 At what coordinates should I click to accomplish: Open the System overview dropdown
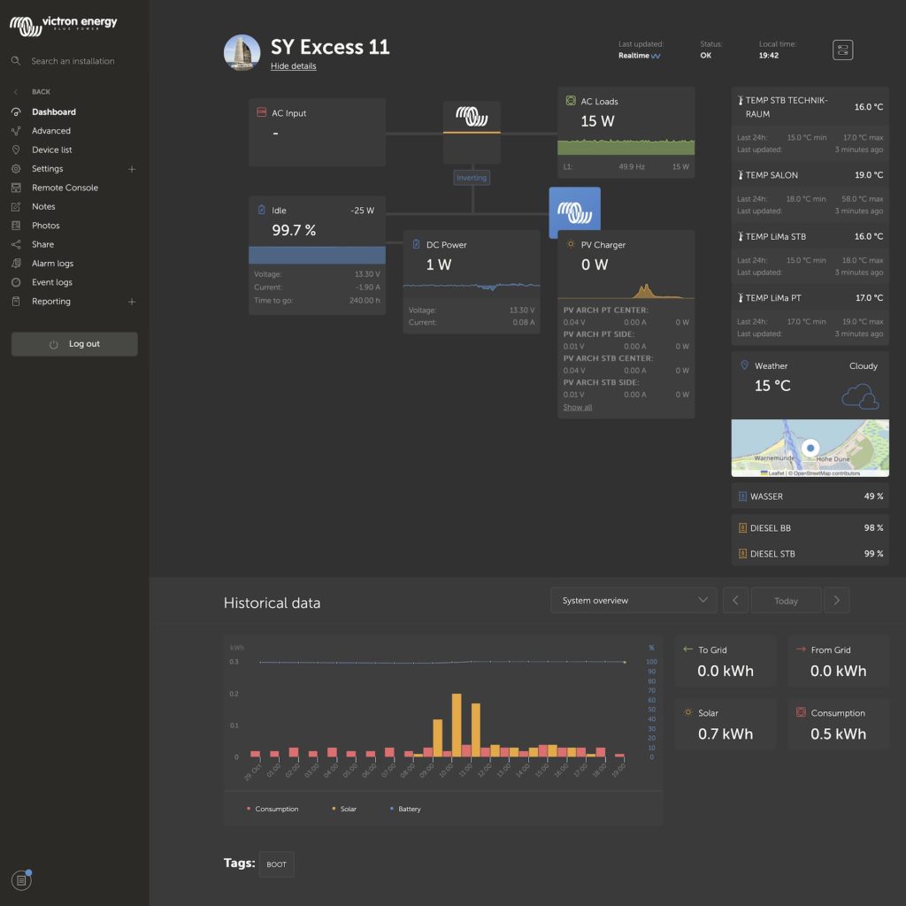[x=633, y=601]
